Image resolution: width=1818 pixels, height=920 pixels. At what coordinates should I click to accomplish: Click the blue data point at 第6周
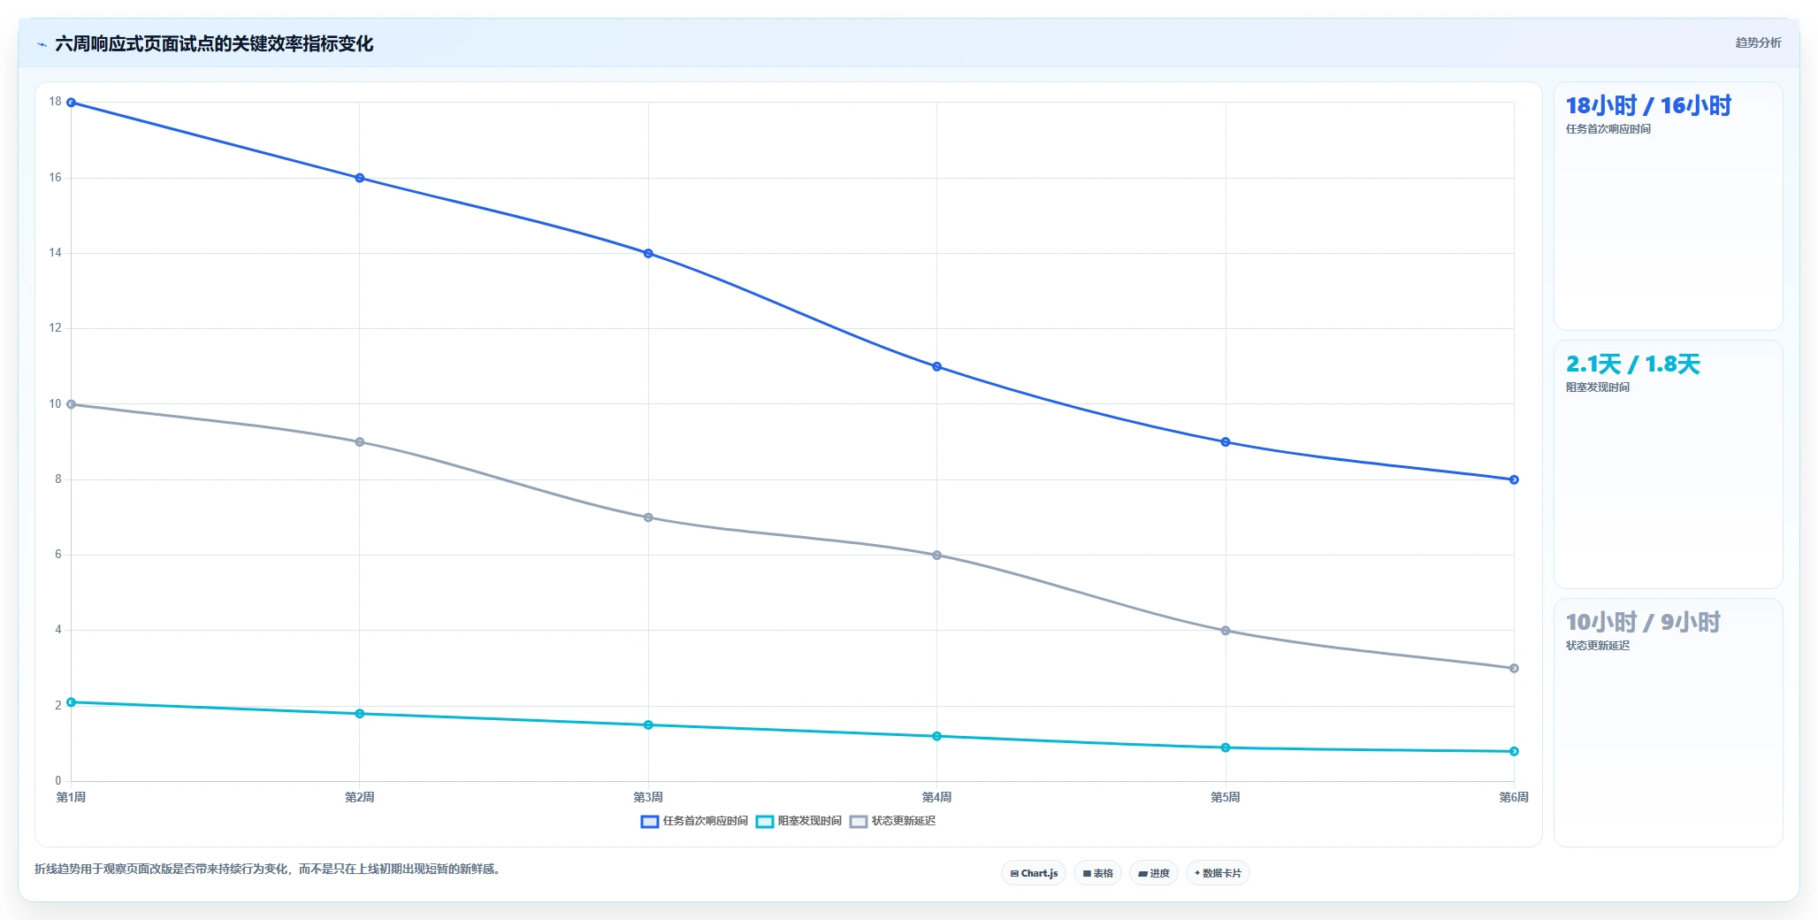[1514, 479]
